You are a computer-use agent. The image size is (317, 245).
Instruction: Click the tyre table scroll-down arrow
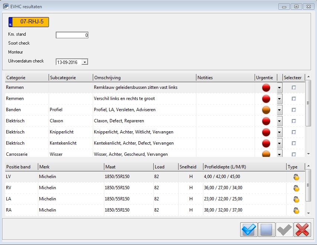[308, 213]
